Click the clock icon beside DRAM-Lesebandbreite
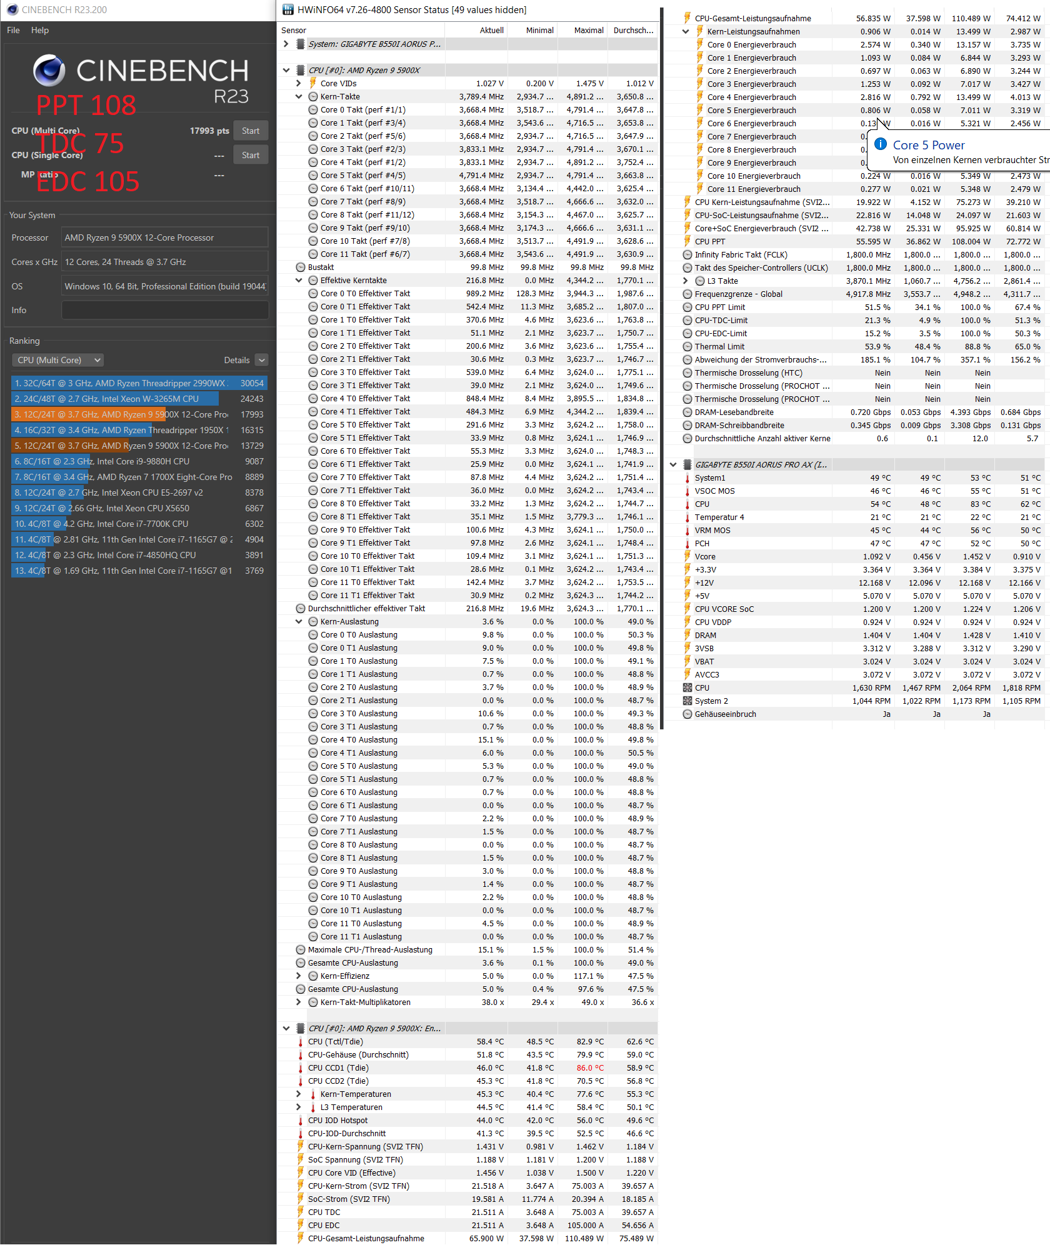 (x=687, y=412)
